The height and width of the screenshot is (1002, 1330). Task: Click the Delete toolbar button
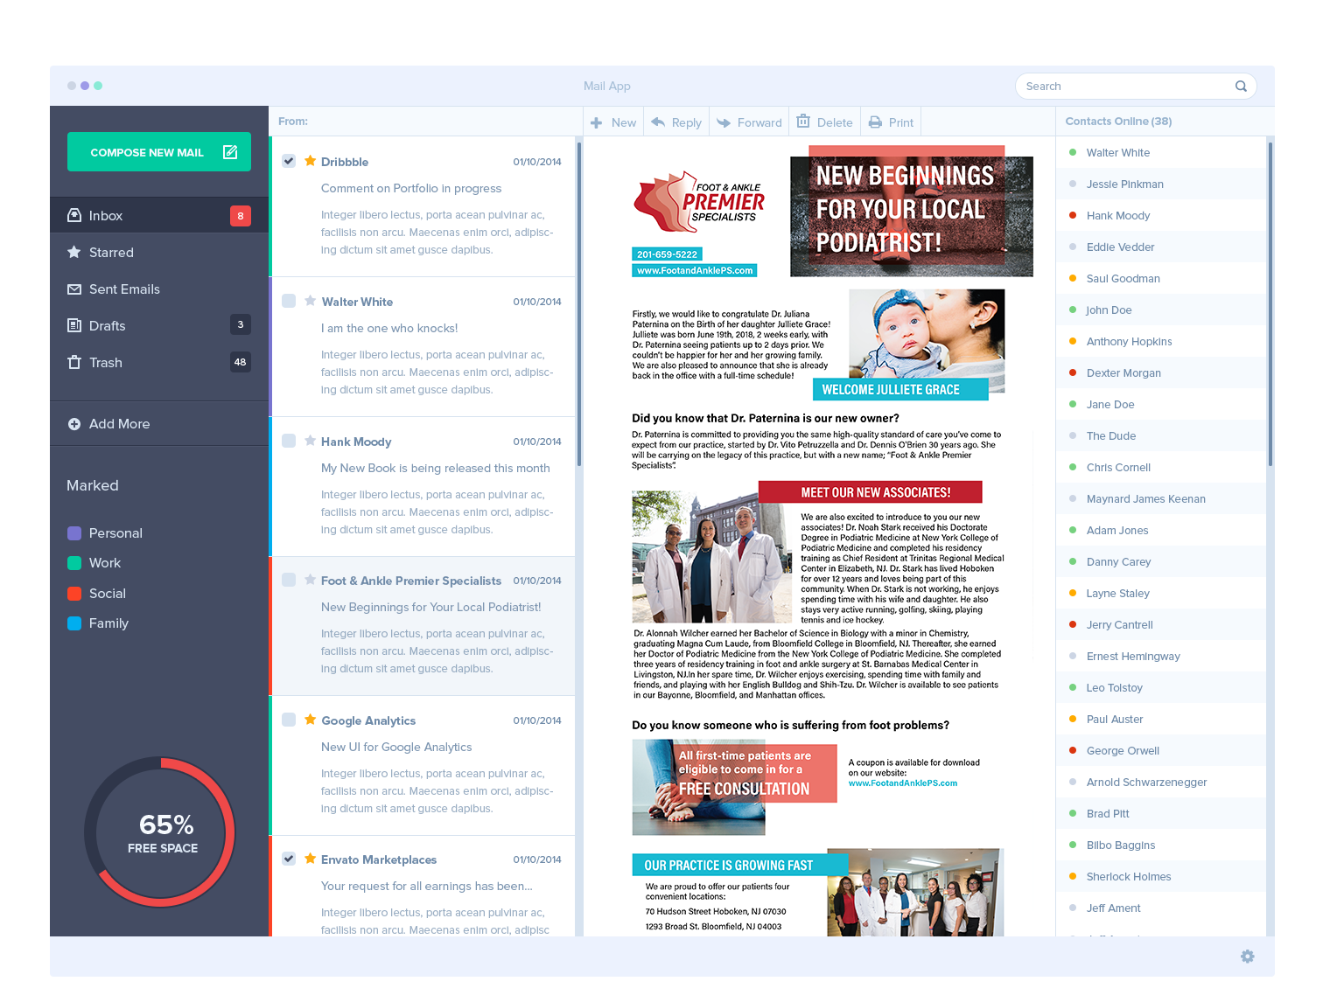(x=825, y=122)
